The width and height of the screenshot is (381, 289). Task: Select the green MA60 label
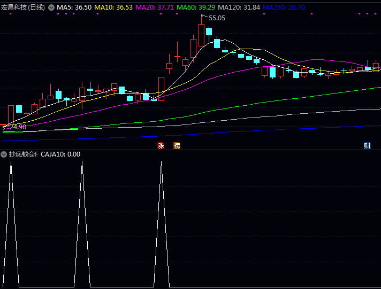point(196,7)
